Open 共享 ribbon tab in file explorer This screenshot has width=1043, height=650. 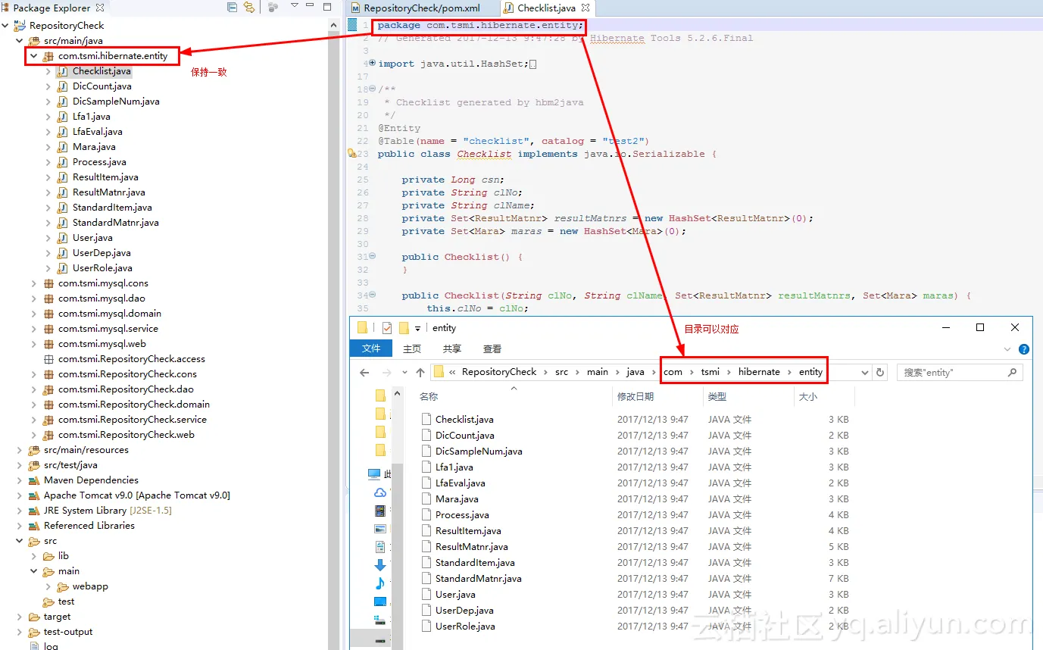click(x=452, y=348)
